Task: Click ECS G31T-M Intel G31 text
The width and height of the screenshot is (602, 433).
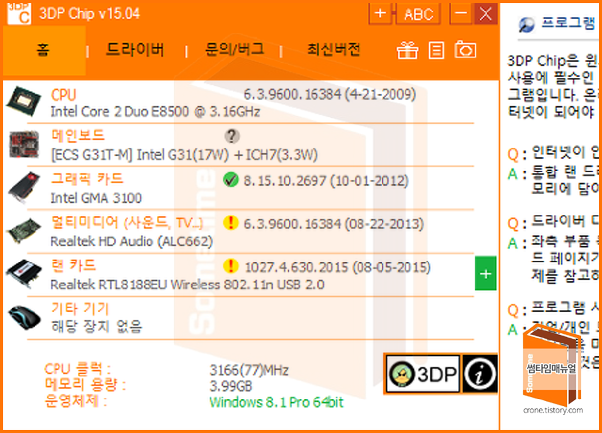Action: pyautogui.click(x=184, y=155)
